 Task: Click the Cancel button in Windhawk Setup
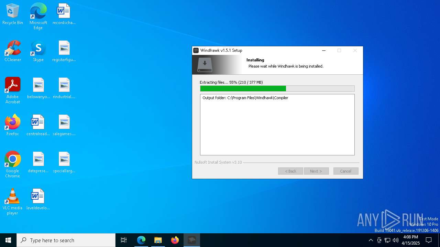coord(346,171)
